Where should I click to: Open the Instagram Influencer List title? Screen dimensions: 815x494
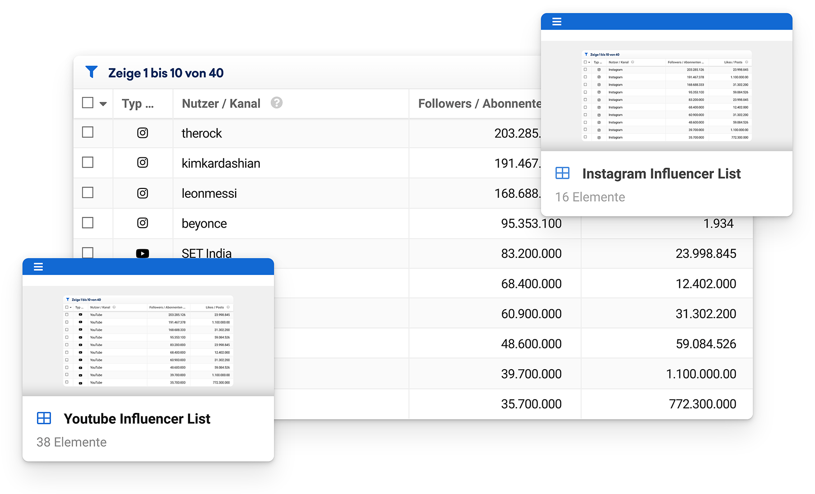pos(661,174)
